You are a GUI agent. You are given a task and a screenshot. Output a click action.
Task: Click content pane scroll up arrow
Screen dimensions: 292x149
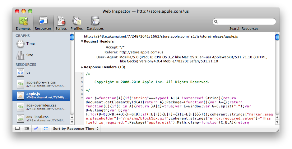click(277, 117)
